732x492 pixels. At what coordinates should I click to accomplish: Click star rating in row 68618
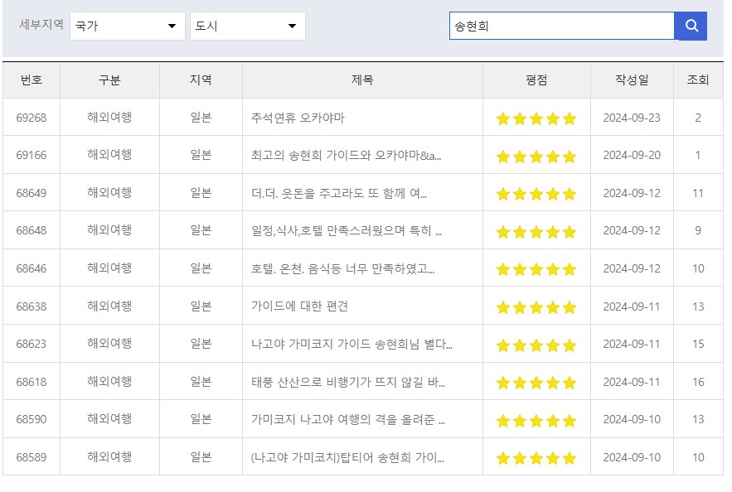click(536, 383)
